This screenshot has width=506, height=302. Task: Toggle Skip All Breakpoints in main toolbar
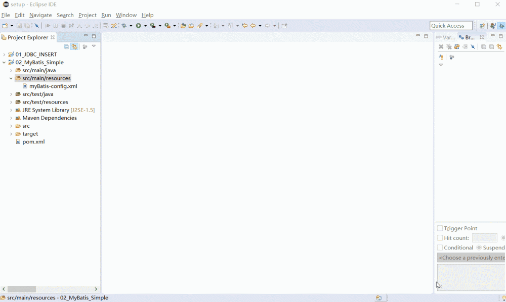[x=37, y=26]
